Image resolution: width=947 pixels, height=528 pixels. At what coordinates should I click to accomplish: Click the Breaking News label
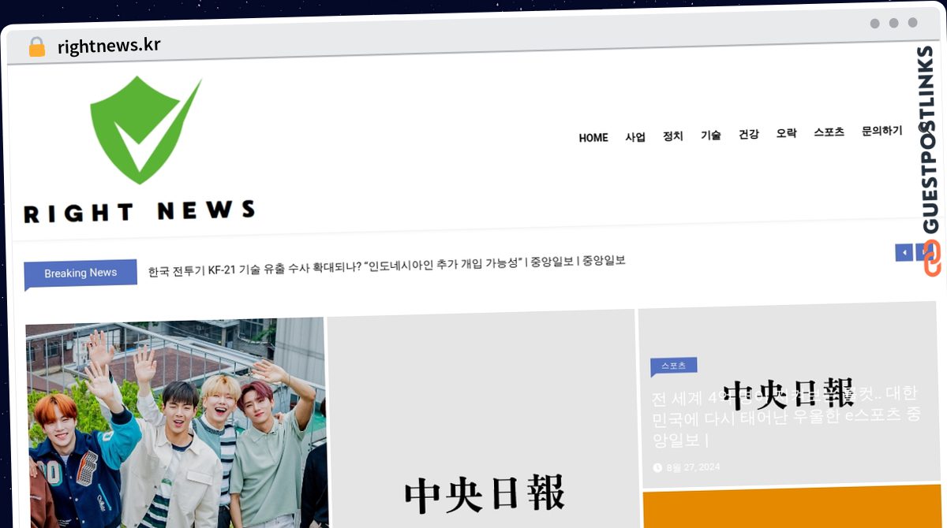80,273
